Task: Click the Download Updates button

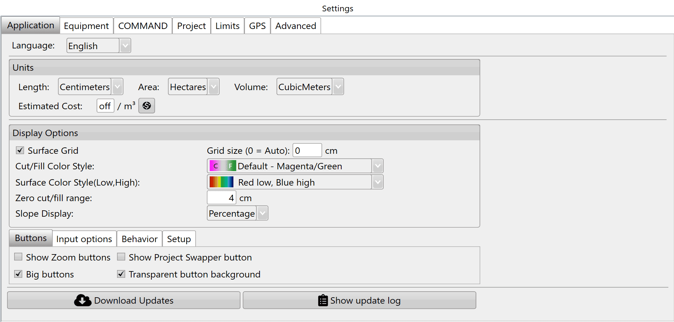Action: coord(124,300)
